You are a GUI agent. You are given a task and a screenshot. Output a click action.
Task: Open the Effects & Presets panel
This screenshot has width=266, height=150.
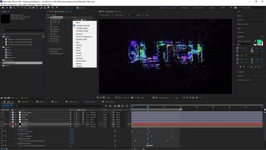(243, 24)
